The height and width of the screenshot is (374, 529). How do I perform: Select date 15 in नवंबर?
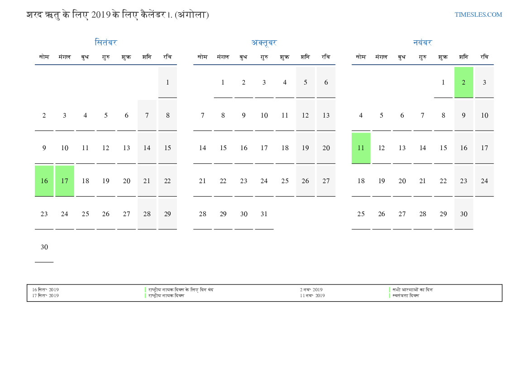(x=443, y=148)
